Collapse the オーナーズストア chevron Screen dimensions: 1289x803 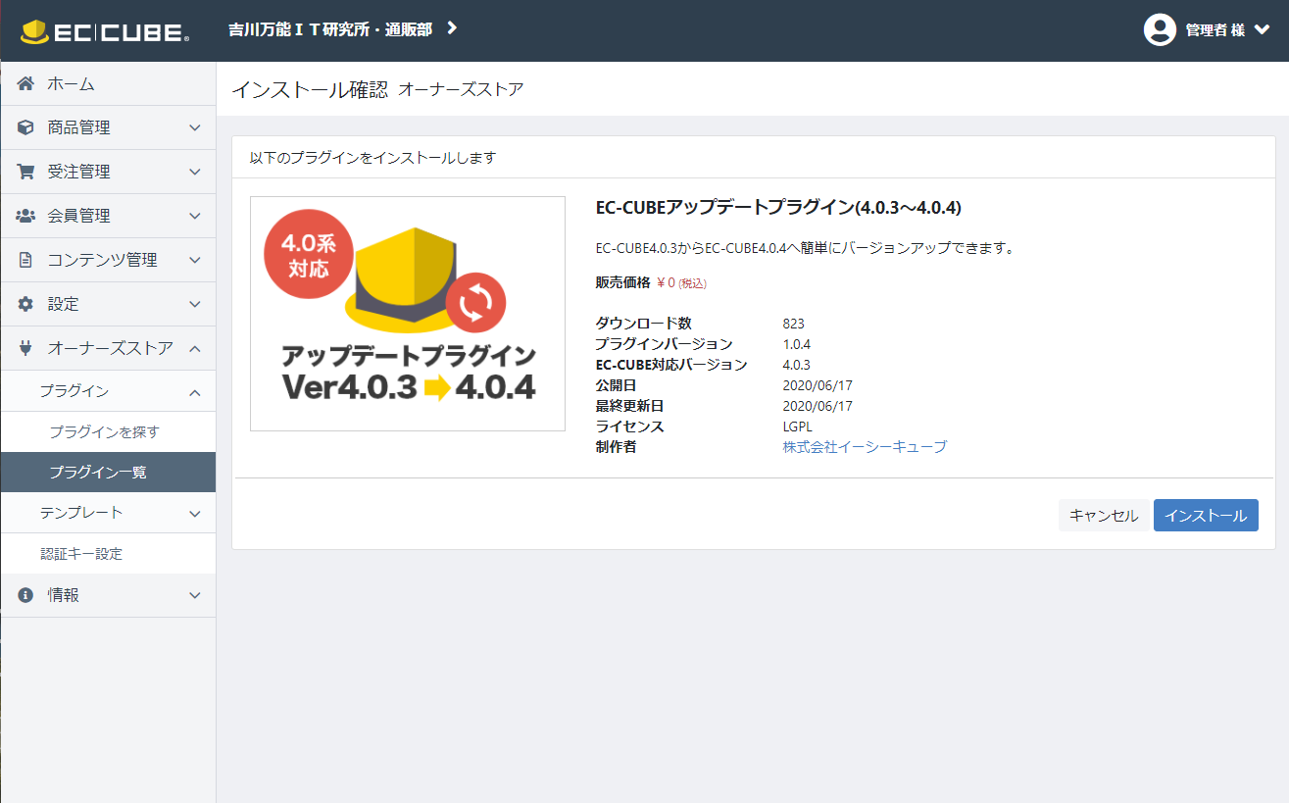[x=195, y=348]
